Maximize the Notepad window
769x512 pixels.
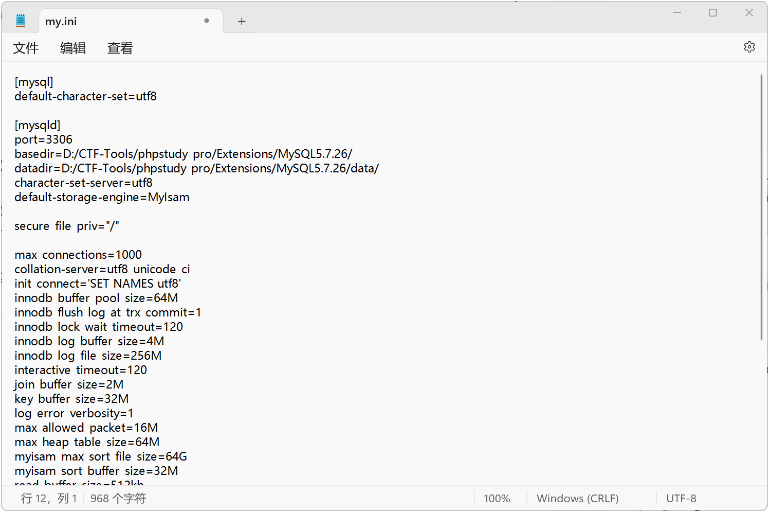pos(712,13)
